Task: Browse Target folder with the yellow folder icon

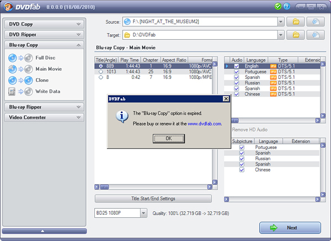Action: click(x=296, y=35)
